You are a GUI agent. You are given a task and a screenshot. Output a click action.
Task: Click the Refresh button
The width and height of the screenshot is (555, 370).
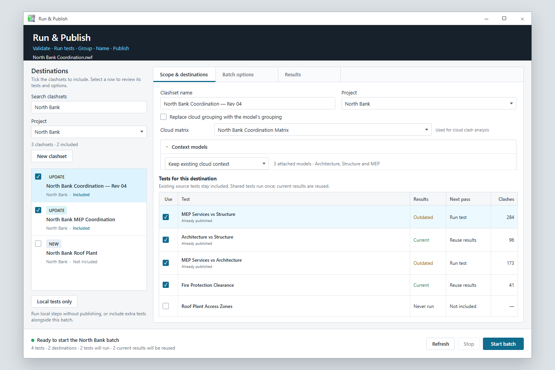tap(441, 344)
